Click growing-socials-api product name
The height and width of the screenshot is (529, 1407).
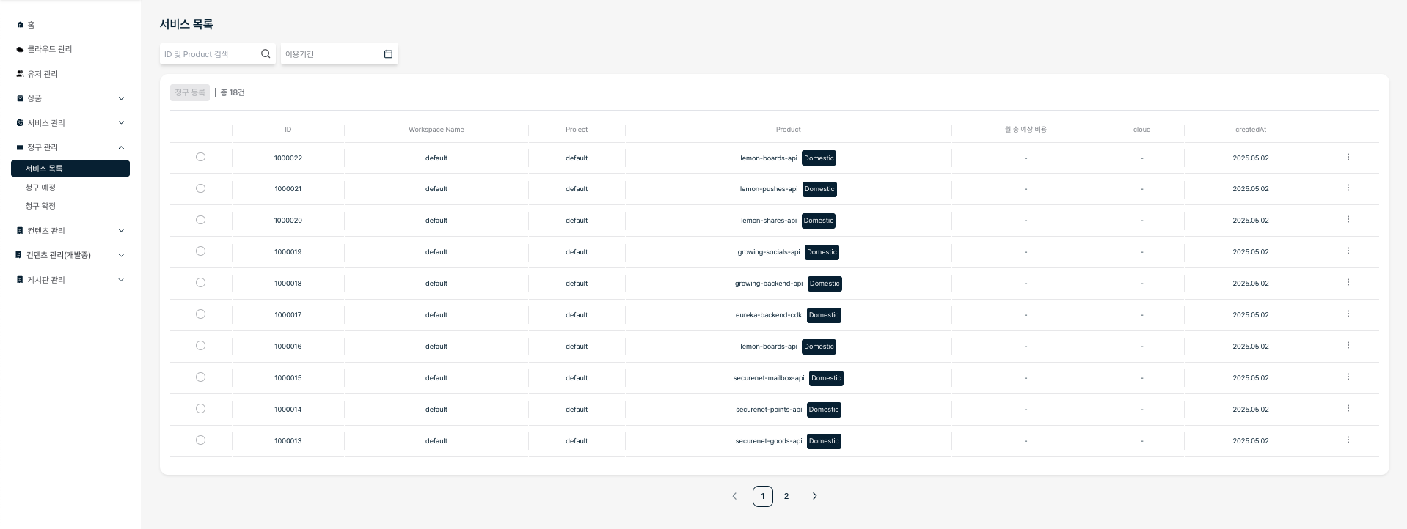click(x=769, y=252)
